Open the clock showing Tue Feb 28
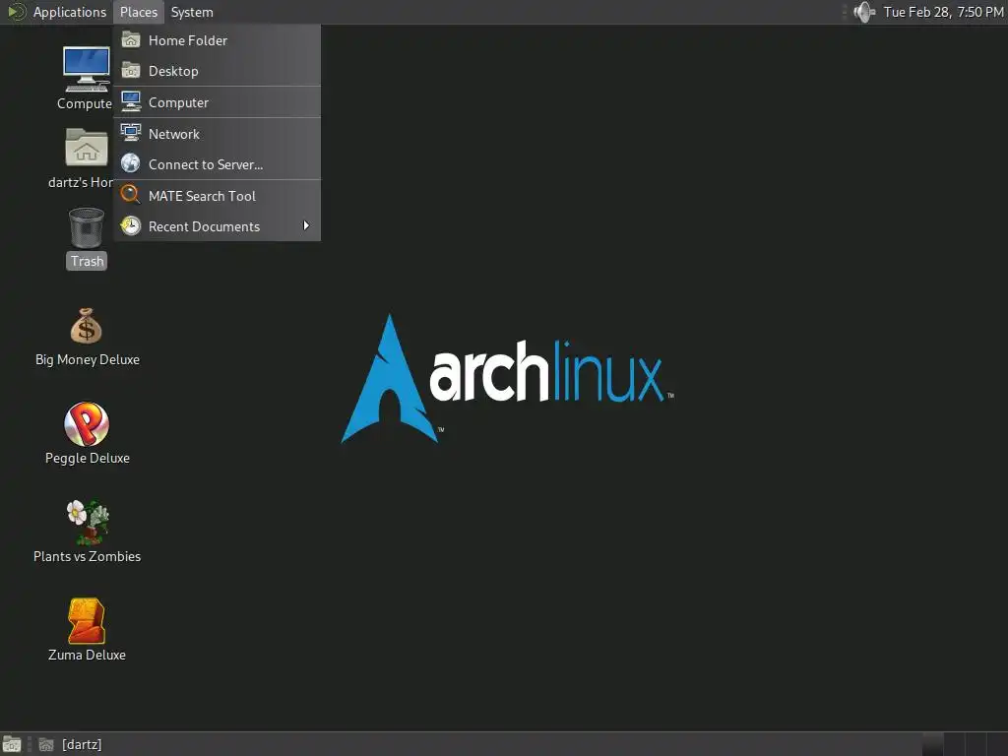The height and width of the screenshot is (756, 1008). (x=943, y=12)
